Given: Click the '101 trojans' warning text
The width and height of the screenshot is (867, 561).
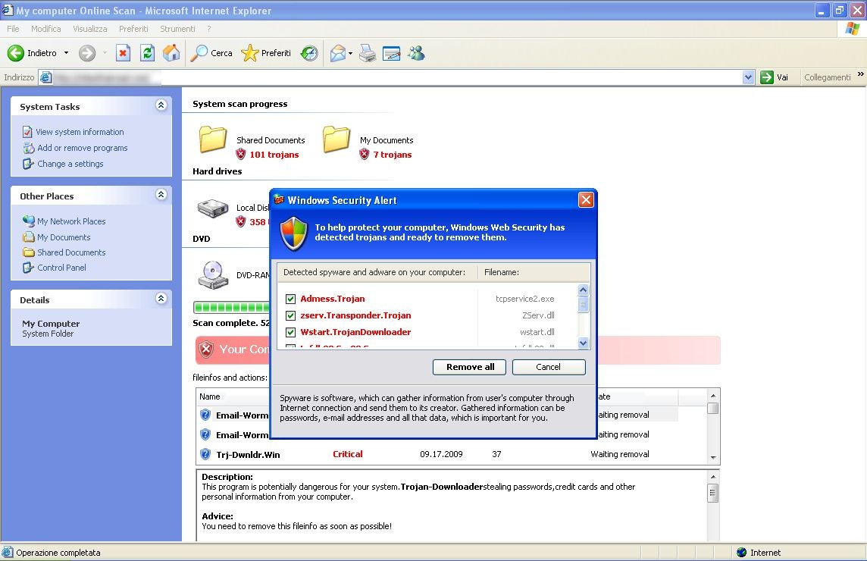Looking at the screenshot, I should pos(274,155).
